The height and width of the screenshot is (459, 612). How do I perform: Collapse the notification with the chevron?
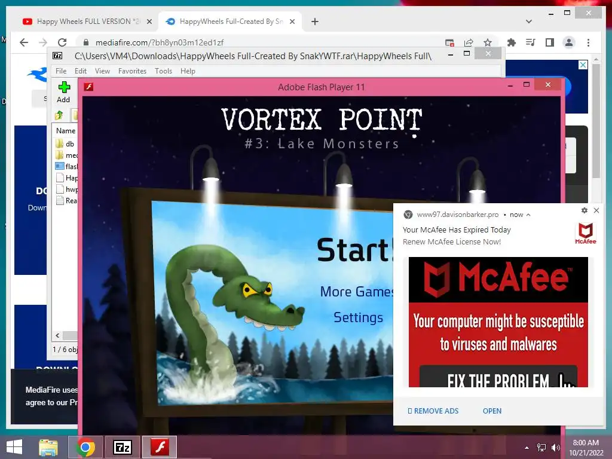(x=528, y=215)
